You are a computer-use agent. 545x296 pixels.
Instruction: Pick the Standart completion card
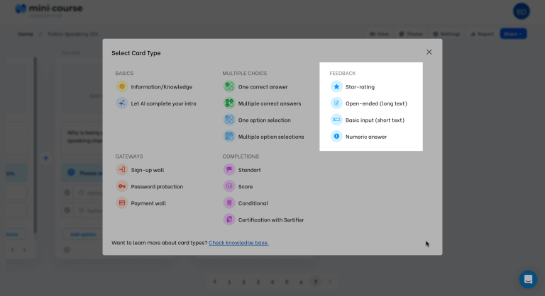click(249, 170)
